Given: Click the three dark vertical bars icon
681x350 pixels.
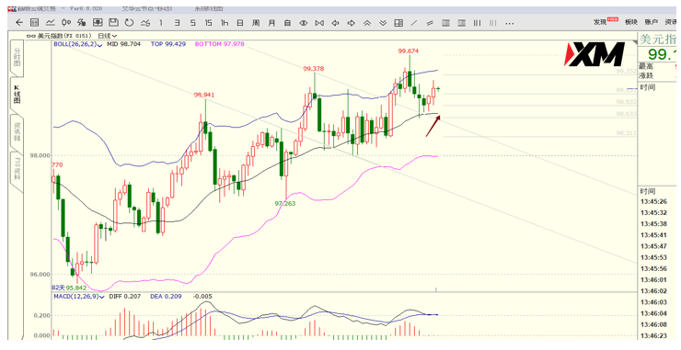Looking at the screenshot, I should point(477,23).
